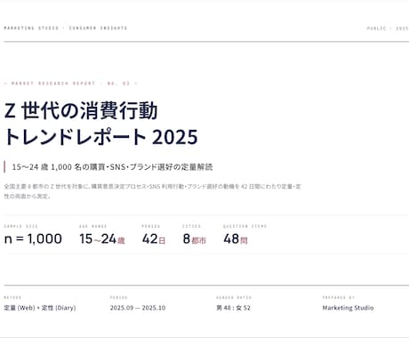
Task: Click the "AGE RANGE" label
Action: click(x=92, y=226)
